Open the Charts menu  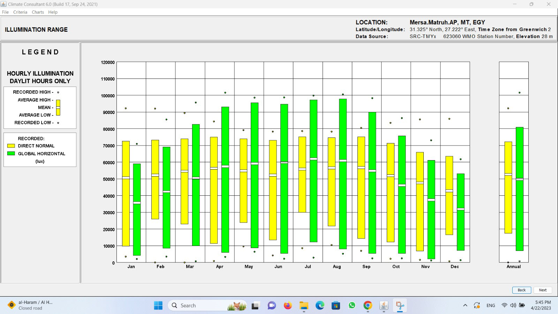click(x=38, y=12)
